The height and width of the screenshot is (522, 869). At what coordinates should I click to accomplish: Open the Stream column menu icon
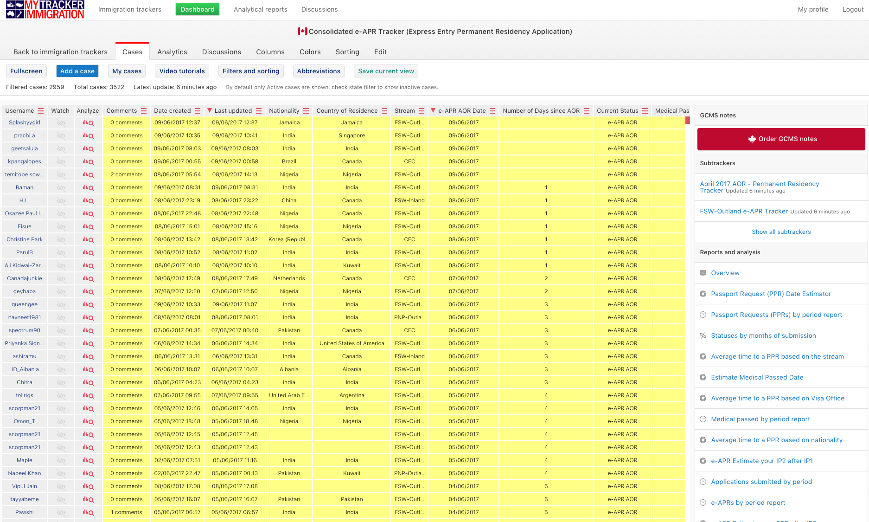tap(422, 111)
